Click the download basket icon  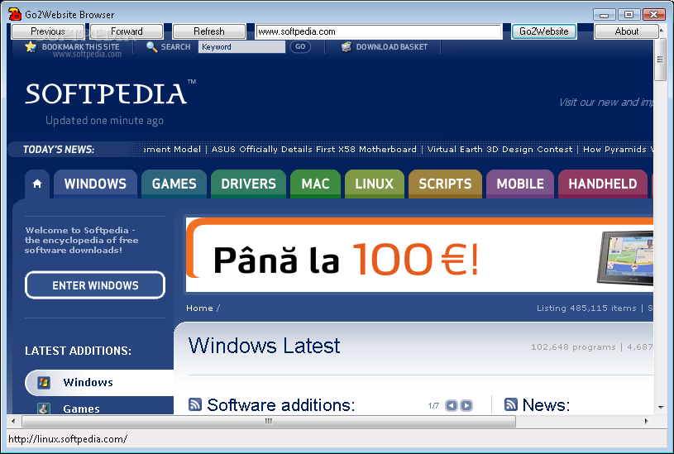click(x=347, y=47)
